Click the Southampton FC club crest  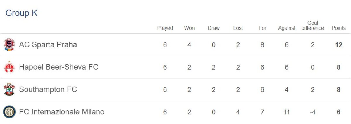point(9,89)
